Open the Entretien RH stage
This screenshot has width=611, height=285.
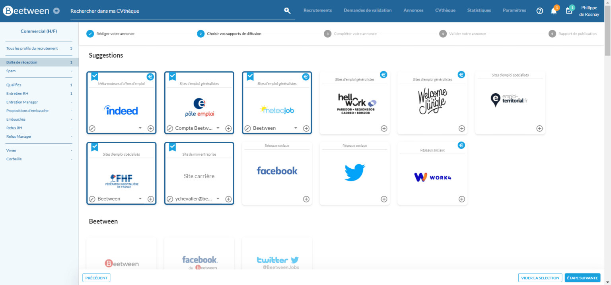[39, 94]
